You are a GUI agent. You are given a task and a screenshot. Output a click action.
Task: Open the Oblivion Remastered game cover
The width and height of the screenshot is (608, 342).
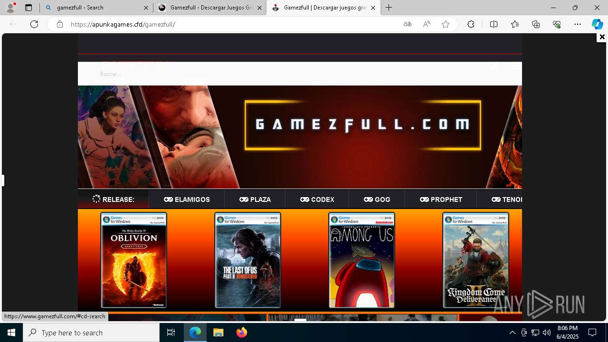coord(133,260)
